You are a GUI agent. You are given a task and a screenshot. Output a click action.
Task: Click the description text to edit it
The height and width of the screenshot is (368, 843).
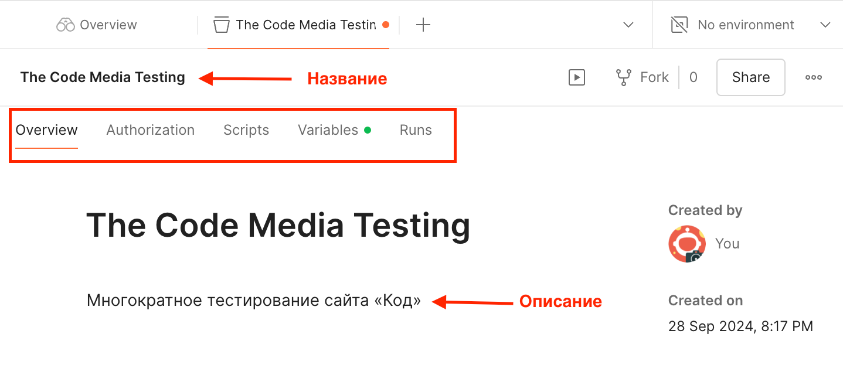(253, 300)
